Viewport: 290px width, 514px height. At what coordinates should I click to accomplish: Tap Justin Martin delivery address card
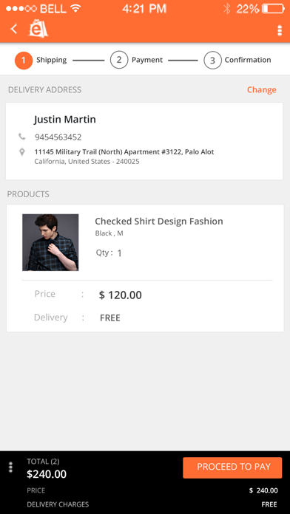pos(144,141)
